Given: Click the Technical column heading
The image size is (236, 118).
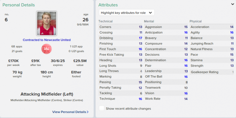Looking at the screenshot, I should click(106, 21).
